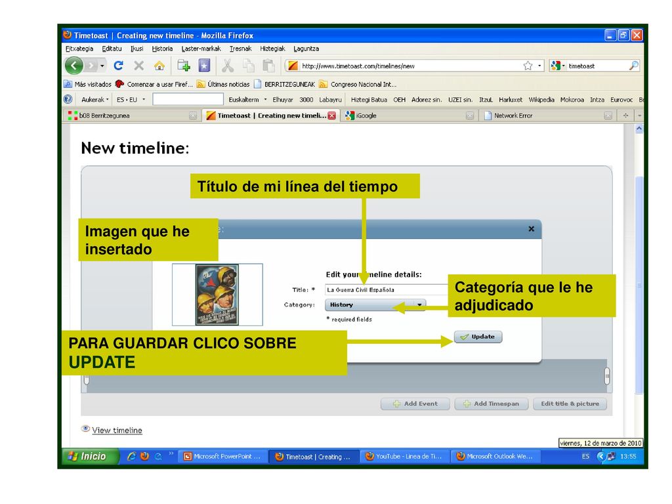672x504 pixels.
Task: Close the Timetoast tab with red X
Action: point(331,115)
